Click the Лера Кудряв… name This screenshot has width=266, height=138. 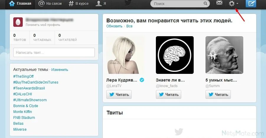click(x=122, y=80)
